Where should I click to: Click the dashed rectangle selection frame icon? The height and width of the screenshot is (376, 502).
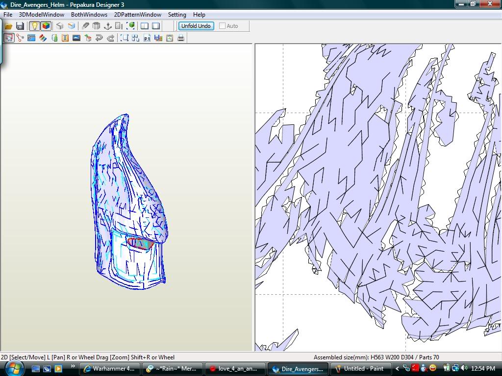[x=125, y=38]
